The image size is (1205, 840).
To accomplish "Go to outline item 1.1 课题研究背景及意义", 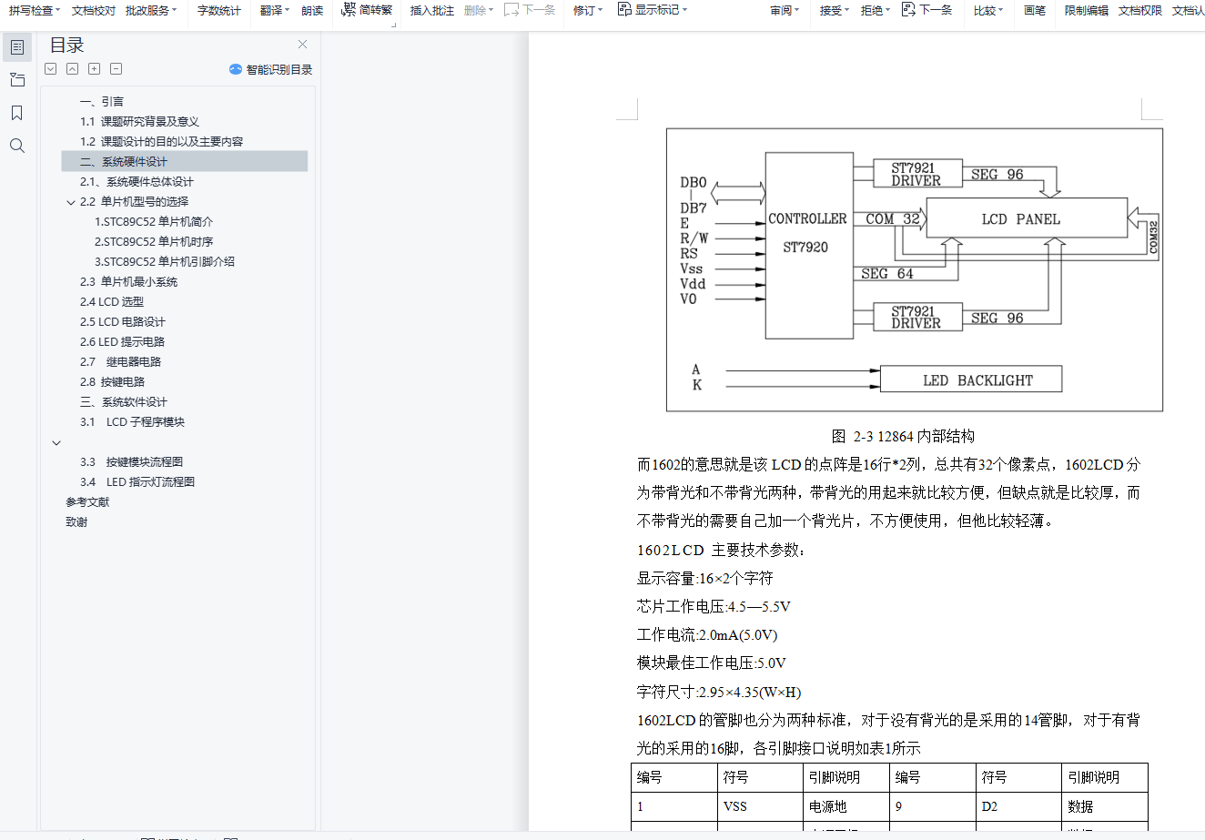I will click(139, 122).
